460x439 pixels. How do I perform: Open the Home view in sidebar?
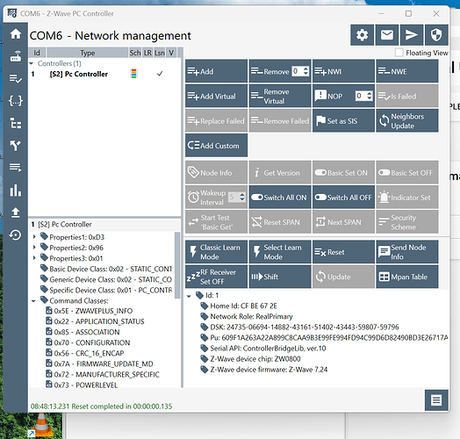pos(16,34)
